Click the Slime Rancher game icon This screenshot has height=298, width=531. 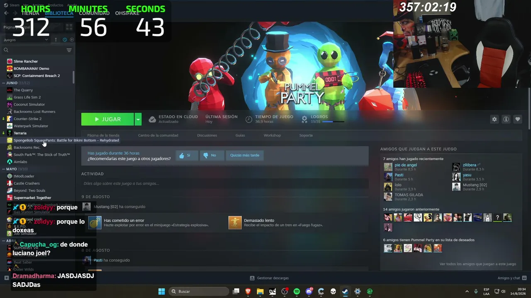click(x=10, y=61)
